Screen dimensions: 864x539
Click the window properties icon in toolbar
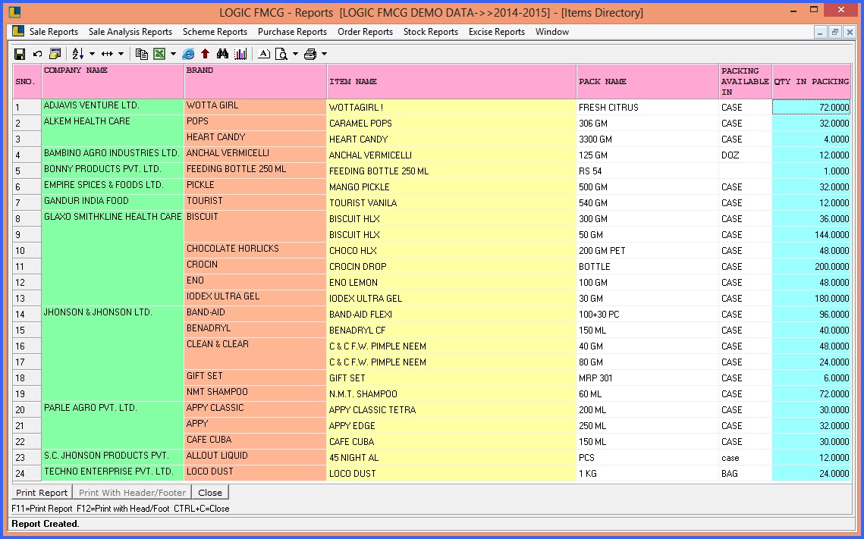click(55, 54)
